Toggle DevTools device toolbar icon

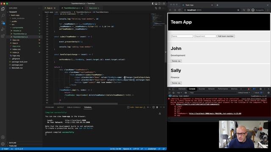(x=173, y=89)
